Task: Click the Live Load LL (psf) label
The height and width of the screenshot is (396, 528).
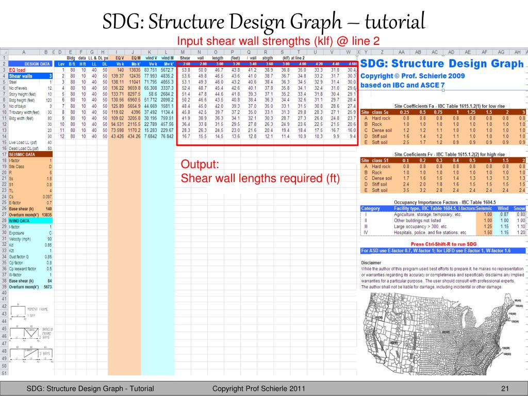Action: tap(23, 142)
